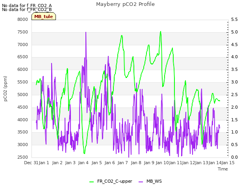Click the Dec 31 date label
Viewport: 252px width, 189px height.
tap(31, 163)
